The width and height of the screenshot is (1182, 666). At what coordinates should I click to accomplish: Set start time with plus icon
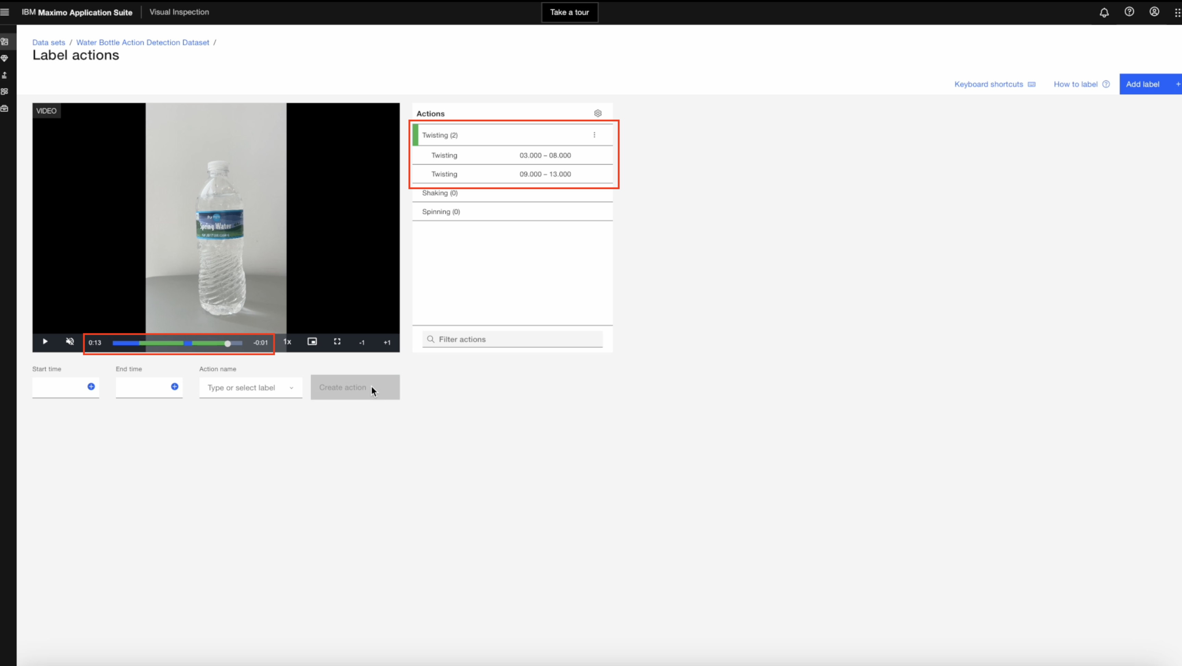[x=91, y=387]
